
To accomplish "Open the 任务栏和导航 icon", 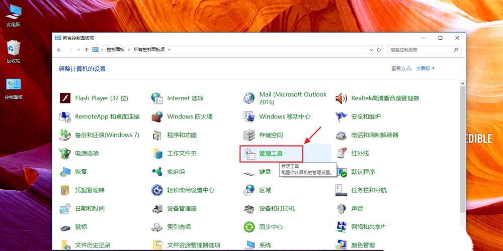I will click(x=341, y=190).
